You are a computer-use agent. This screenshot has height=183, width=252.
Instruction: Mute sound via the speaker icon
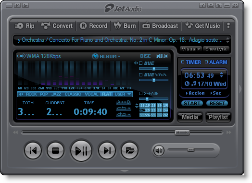click(x=159, y=150)
